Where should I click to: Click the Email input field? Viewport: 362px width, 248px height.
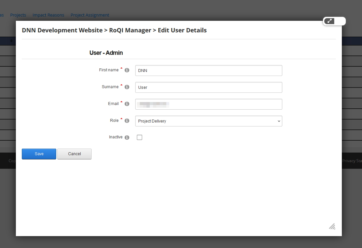pos(208,104)
